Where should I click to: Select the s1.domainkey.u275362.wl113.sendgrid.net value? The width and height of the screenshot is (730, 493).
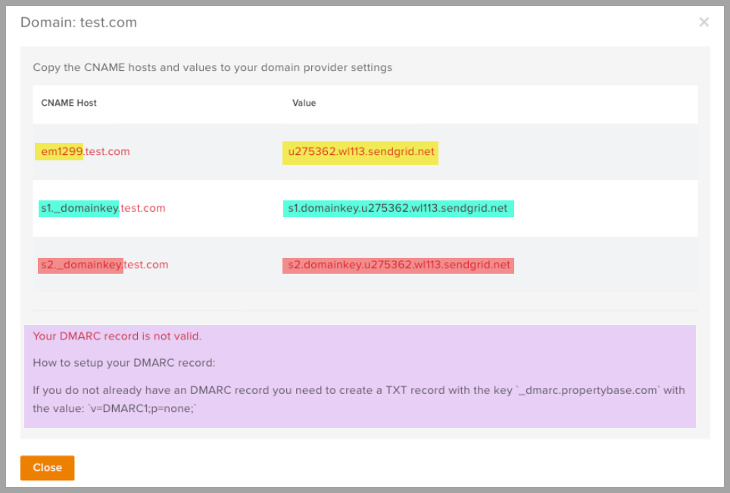[x=398, y=208]
